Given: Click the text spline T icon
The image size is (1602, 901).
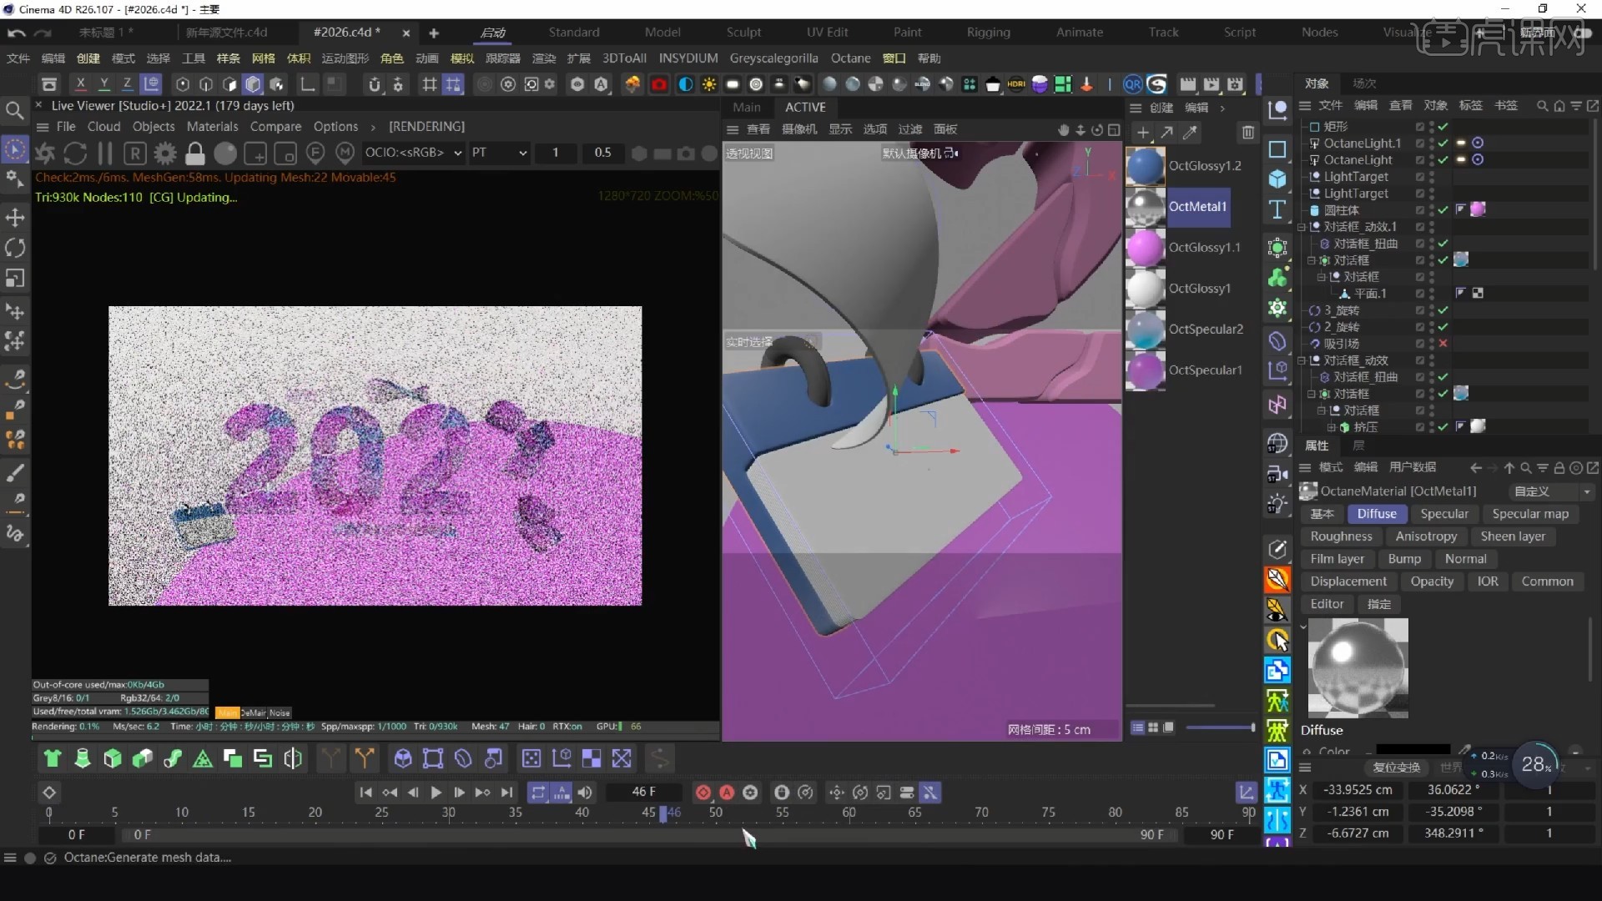Looking at the screenshot, I should pos(1277,209).
